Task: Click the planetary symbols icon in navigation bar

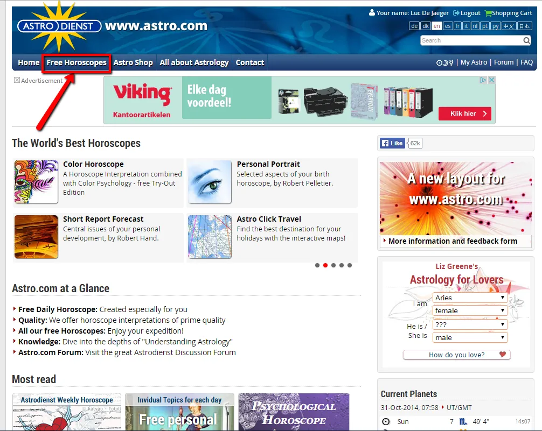Action: pos(445,62)
